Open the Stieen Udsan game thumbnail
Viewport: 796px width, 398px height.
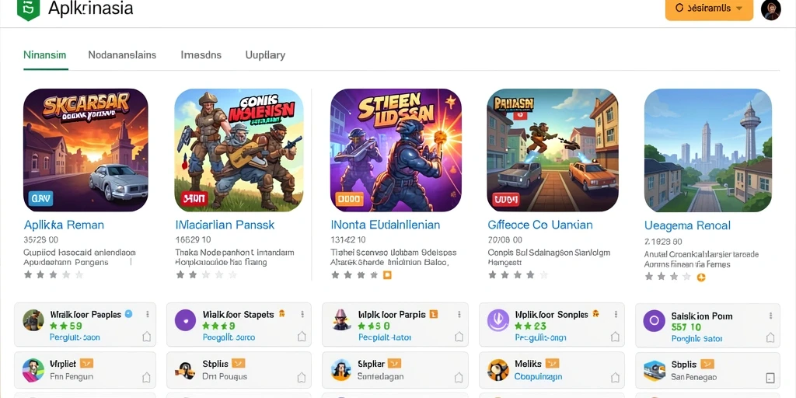coord(396,150)
